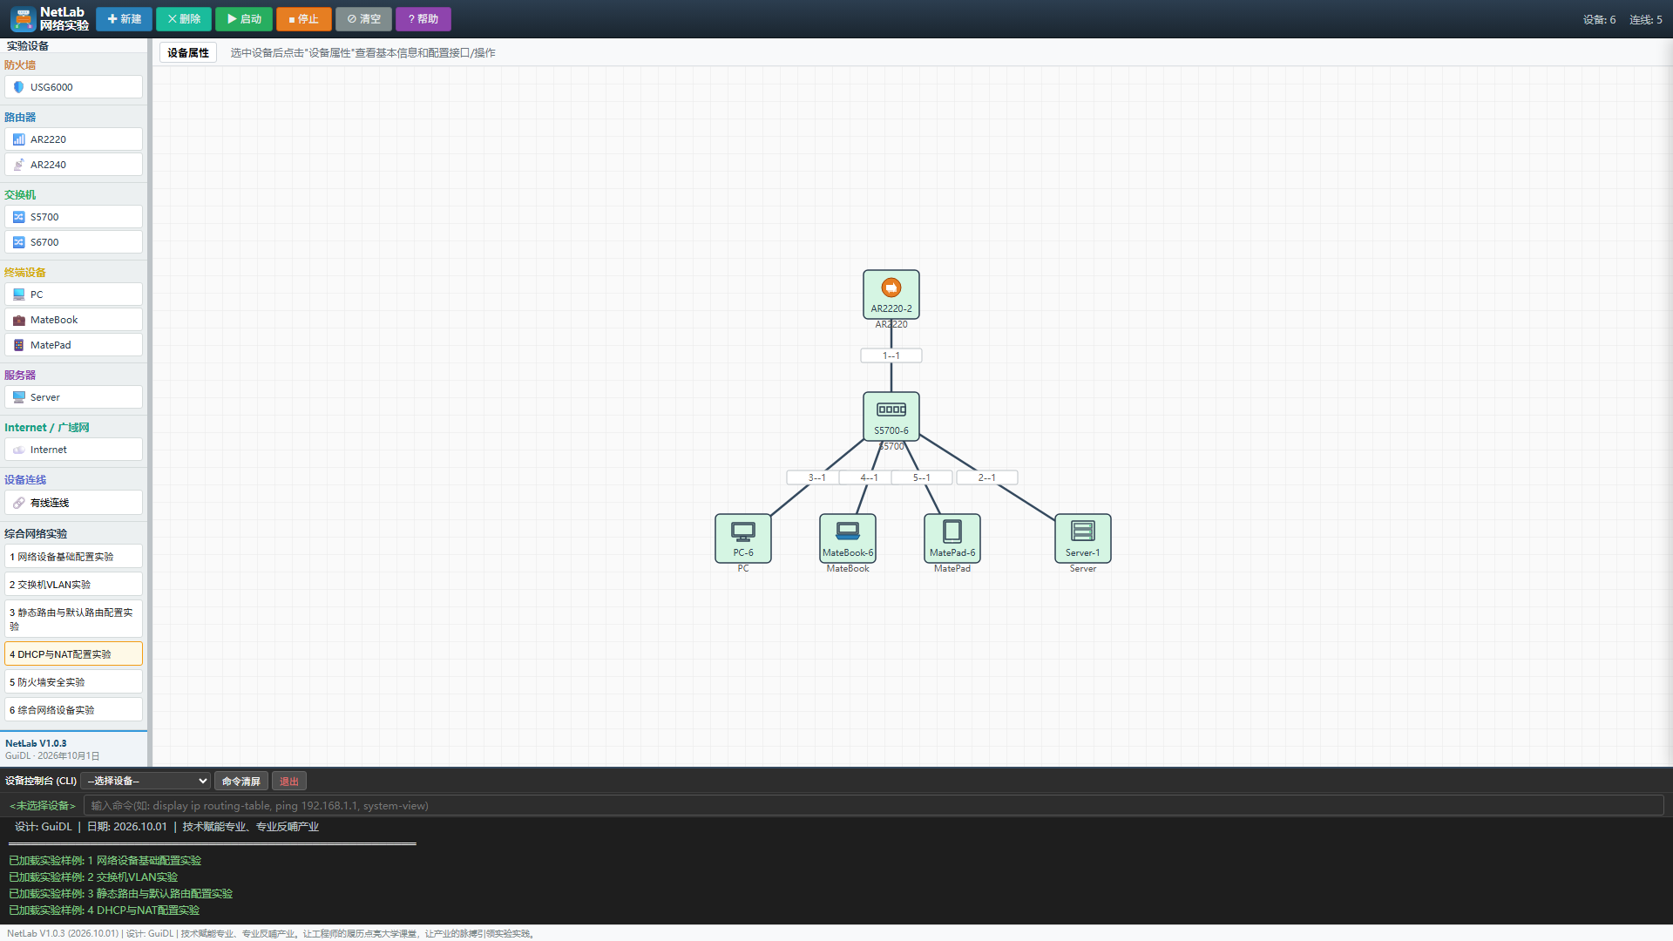Pick the AR2240 router from device list
1673x941 pixels.
pyautogui.click(x=73, y=165)
